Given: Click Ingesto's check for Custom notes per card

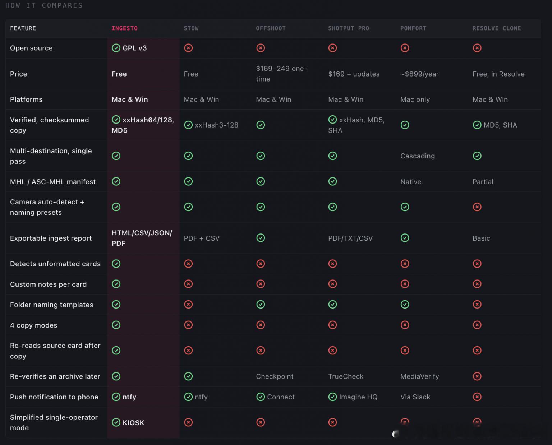Looking at the screenshot, I should pyautogui.click(x=116, y=284).
